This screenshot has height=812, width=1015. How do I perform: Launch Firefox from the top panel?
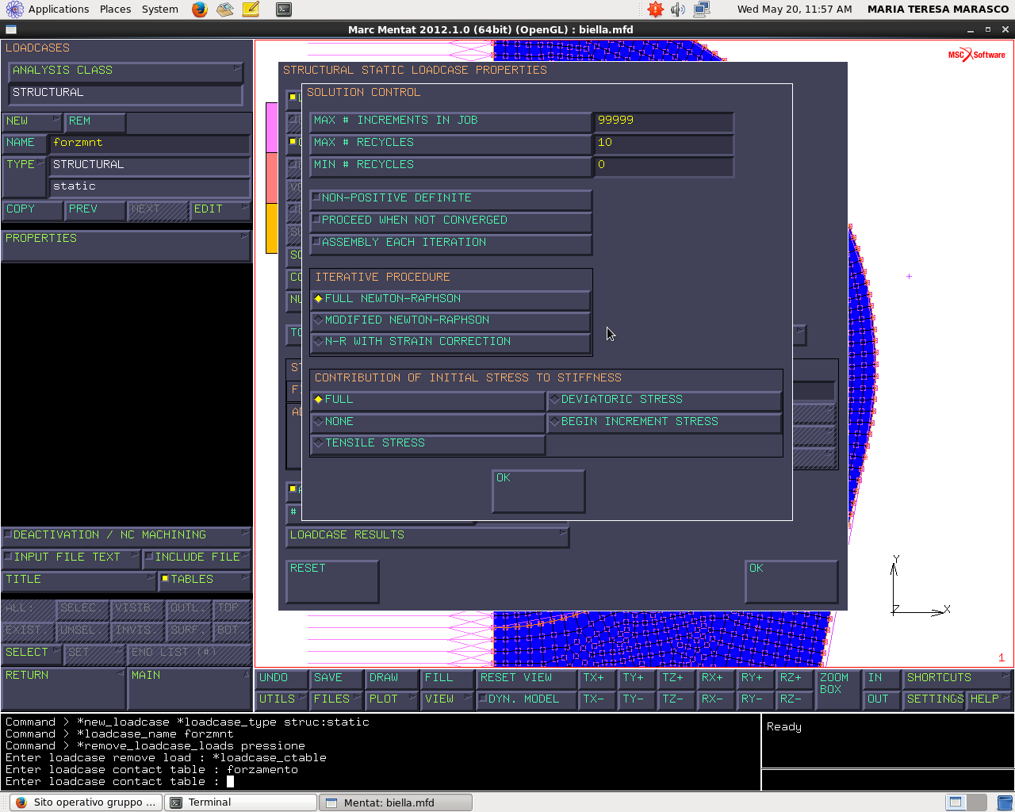(200, 10)
